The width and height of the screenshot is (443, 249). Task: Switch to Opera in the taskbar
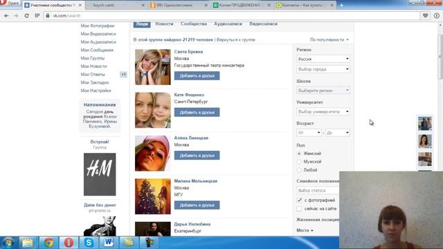69,243
